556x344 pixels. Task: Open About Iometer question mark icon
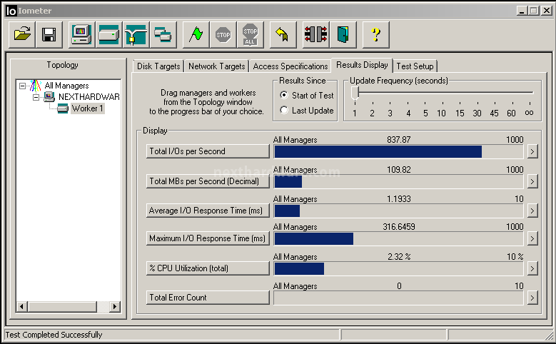376,35
